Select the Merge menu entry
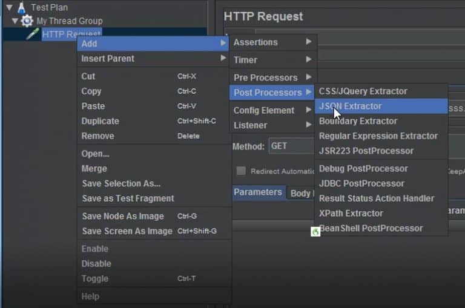Screen dimensions: 465x308 click(153, 169)
